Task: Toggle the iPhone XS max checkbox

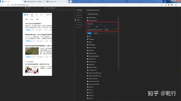Action: [x=87, y=48]
